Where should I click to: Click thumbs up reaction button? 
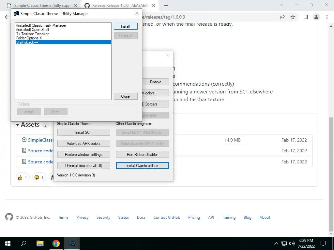point(23,177)
